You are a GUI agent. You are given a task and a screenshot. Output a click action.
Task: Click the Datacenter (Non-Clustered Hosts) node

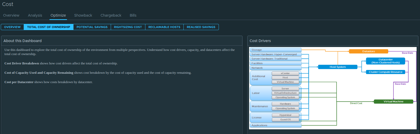point(385,61)
